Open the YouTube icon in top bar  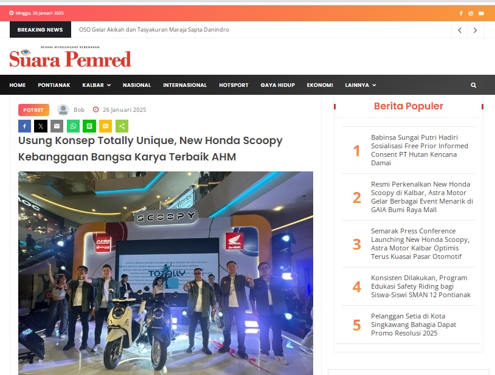pyautogui.click(x=481, y=13)
